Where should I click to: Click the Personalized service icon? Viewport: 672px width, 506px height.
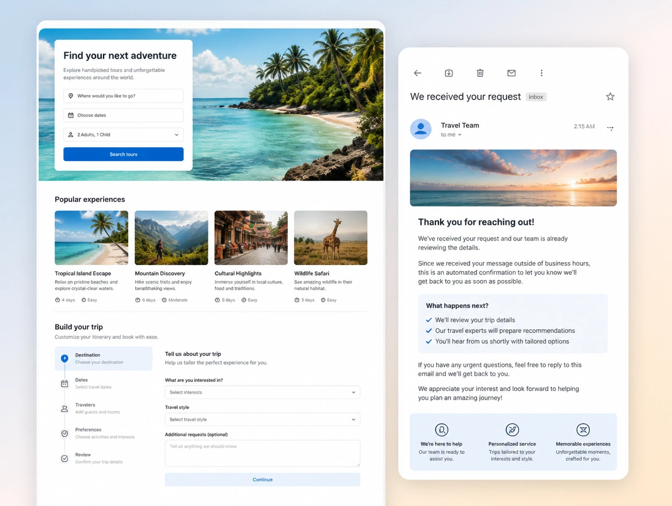click(512, 430)
